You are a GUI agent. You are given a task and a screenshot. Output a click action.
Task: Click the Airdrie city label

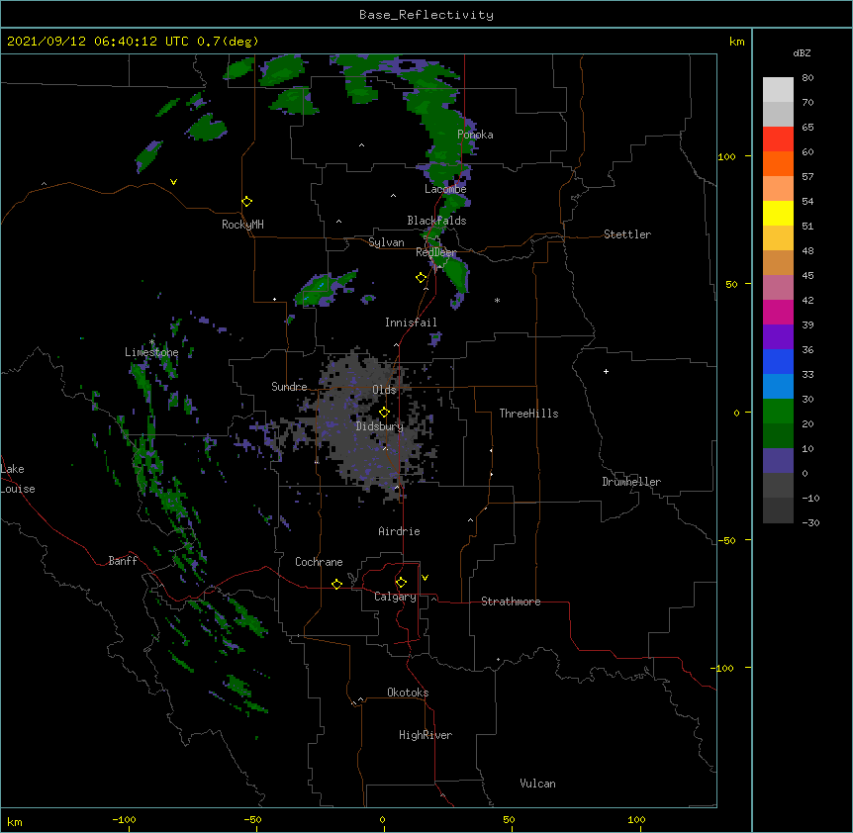click(x=399, y=531)
